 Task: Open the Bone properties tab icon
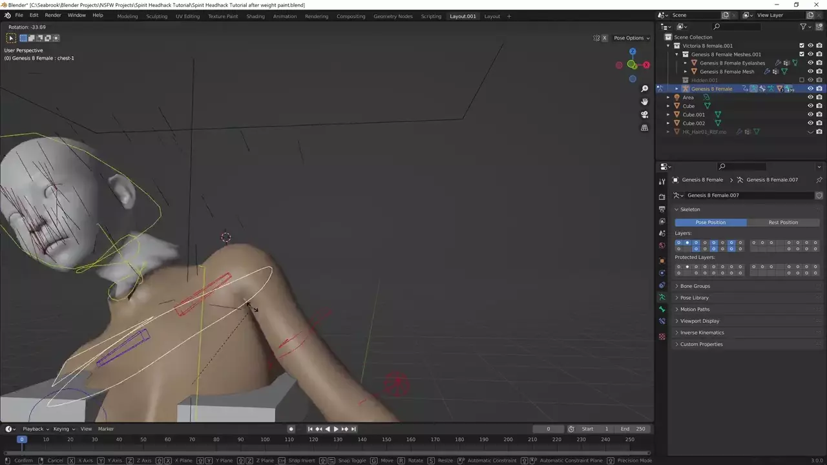point(662,309)
